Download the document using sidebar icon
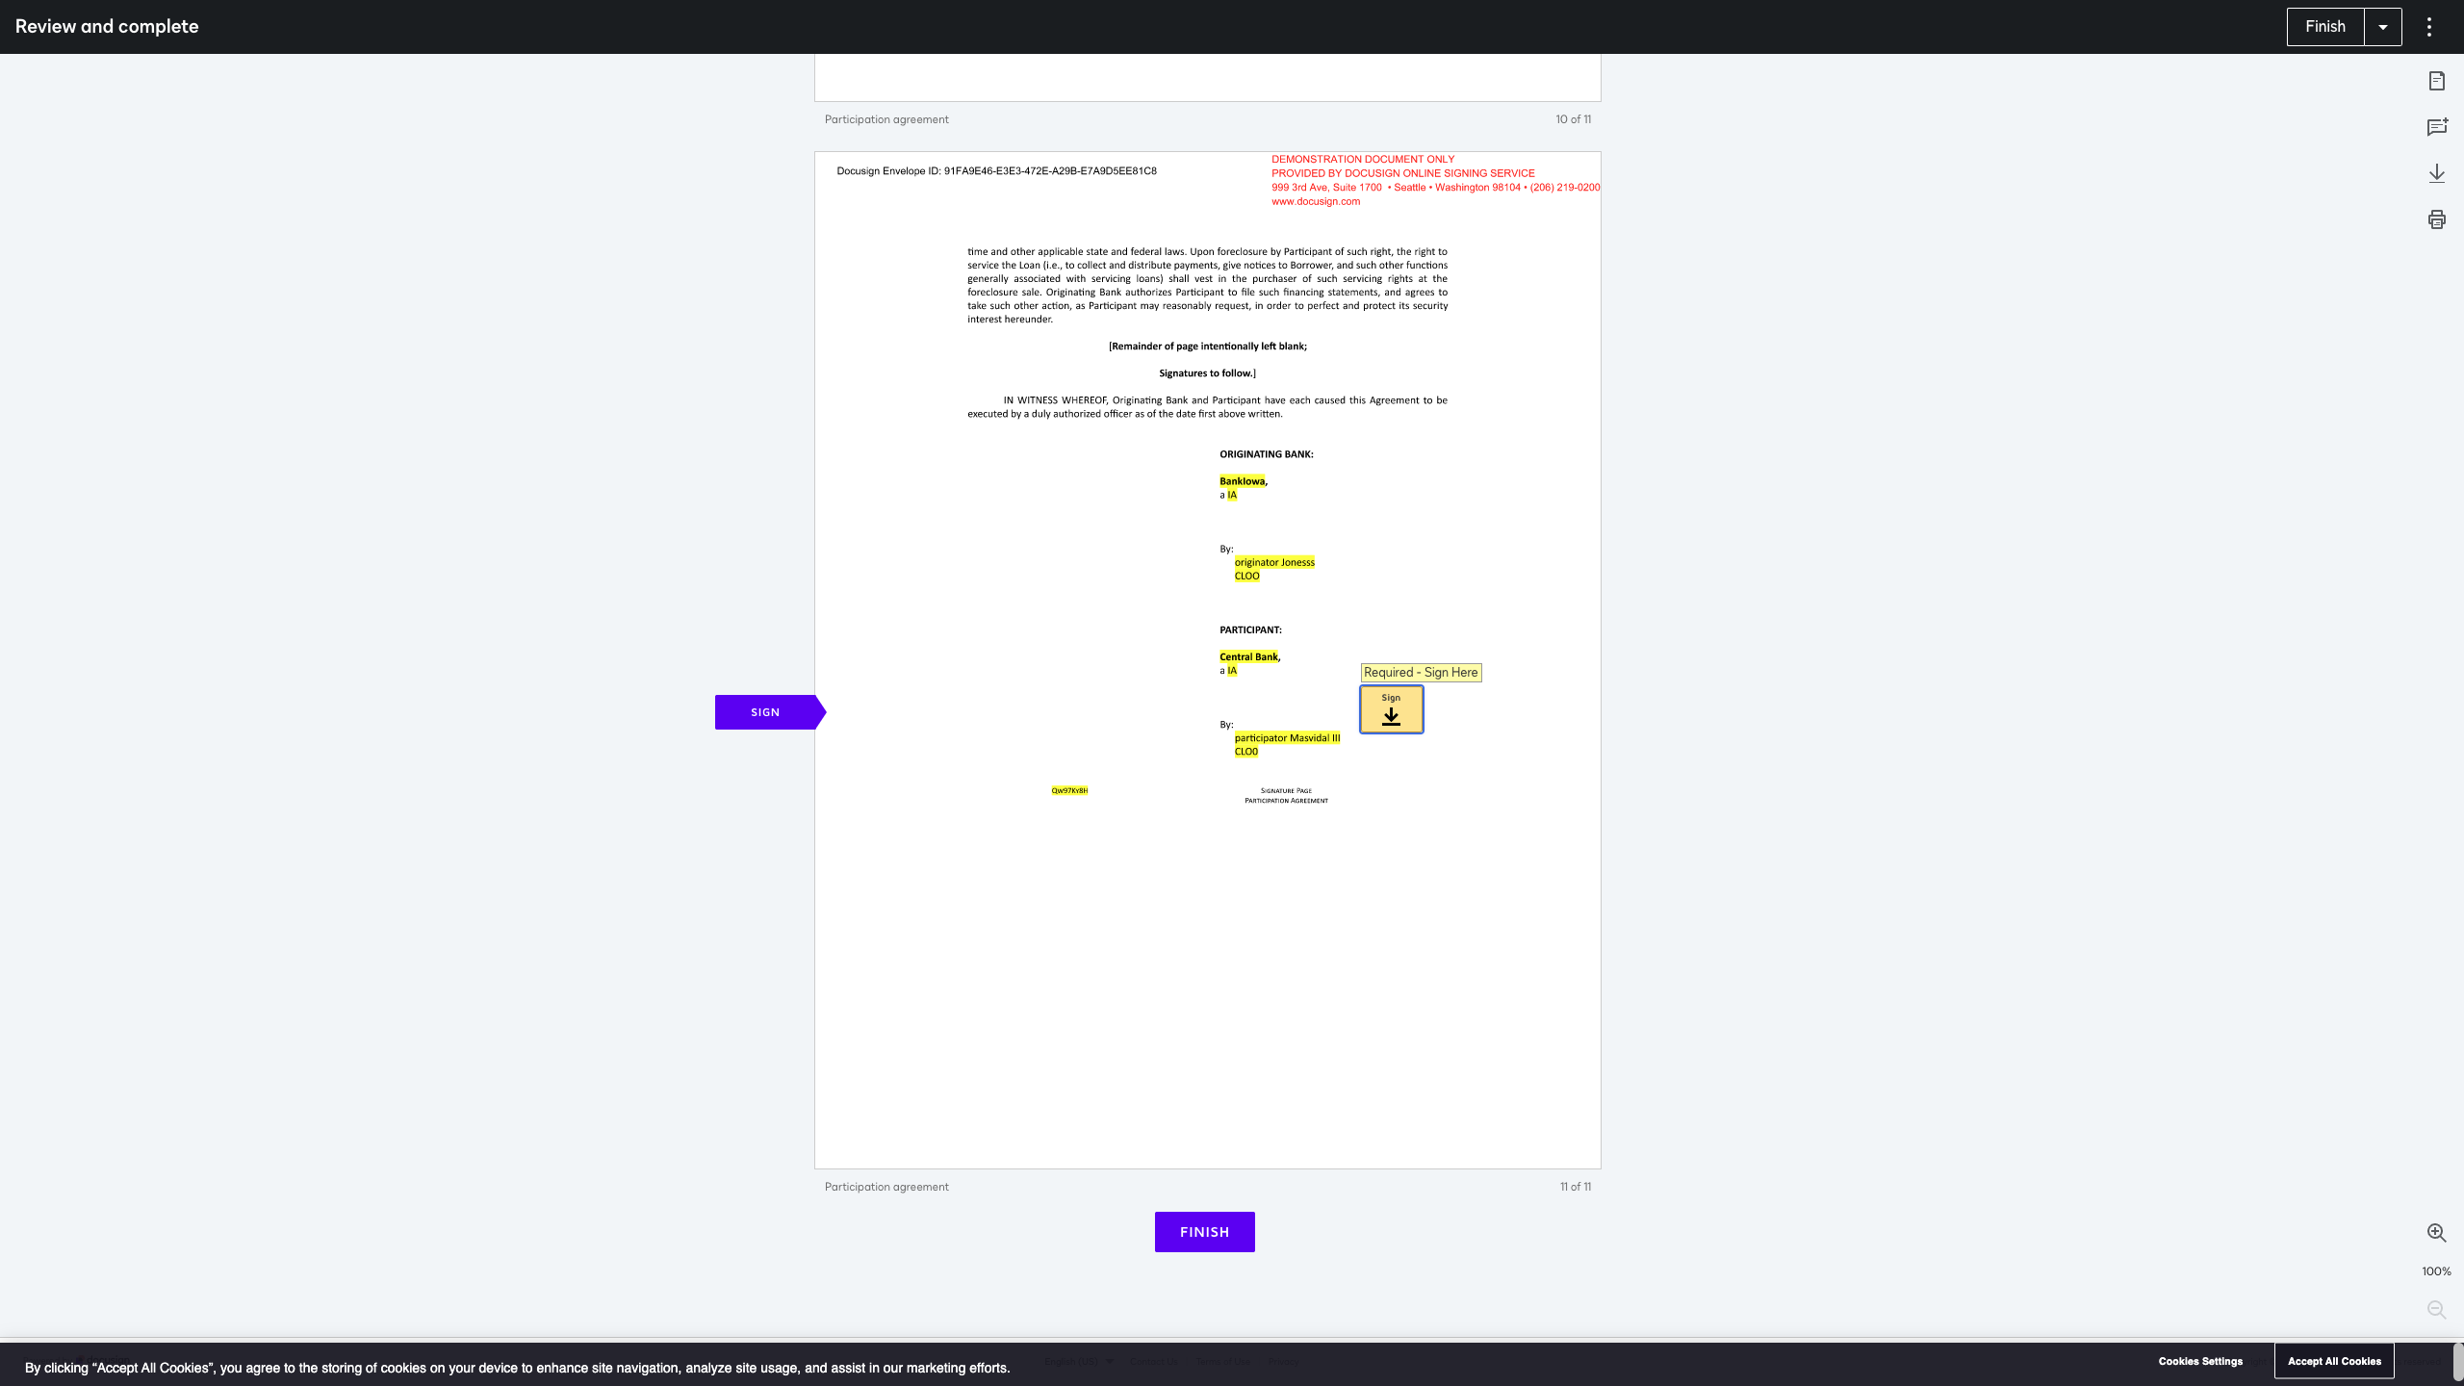 [2436, 173]
